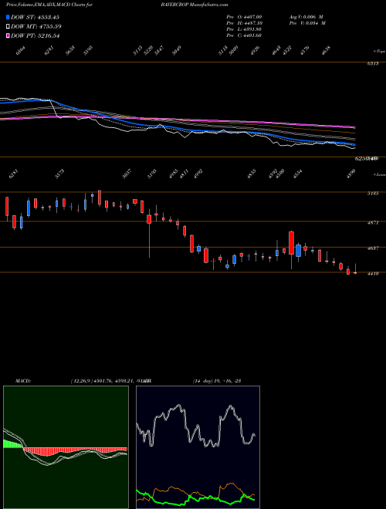Screen dimensions: 386x509
Task: Select the Pre O: 4407.00 value
Action: (244, 17)
